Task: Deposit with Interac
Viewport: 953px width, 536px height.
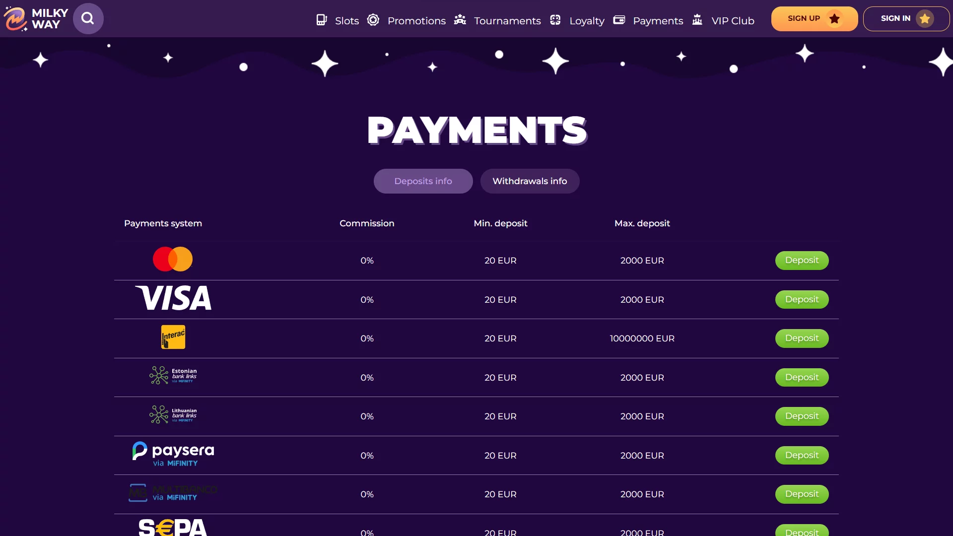Action: coord(802,338)
